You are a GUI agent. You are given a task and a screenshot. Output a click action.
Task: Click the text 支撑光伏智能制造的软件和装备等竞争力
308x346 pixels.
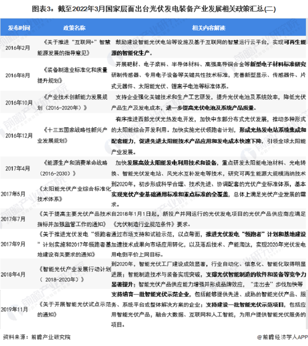(x=256, y=274)
